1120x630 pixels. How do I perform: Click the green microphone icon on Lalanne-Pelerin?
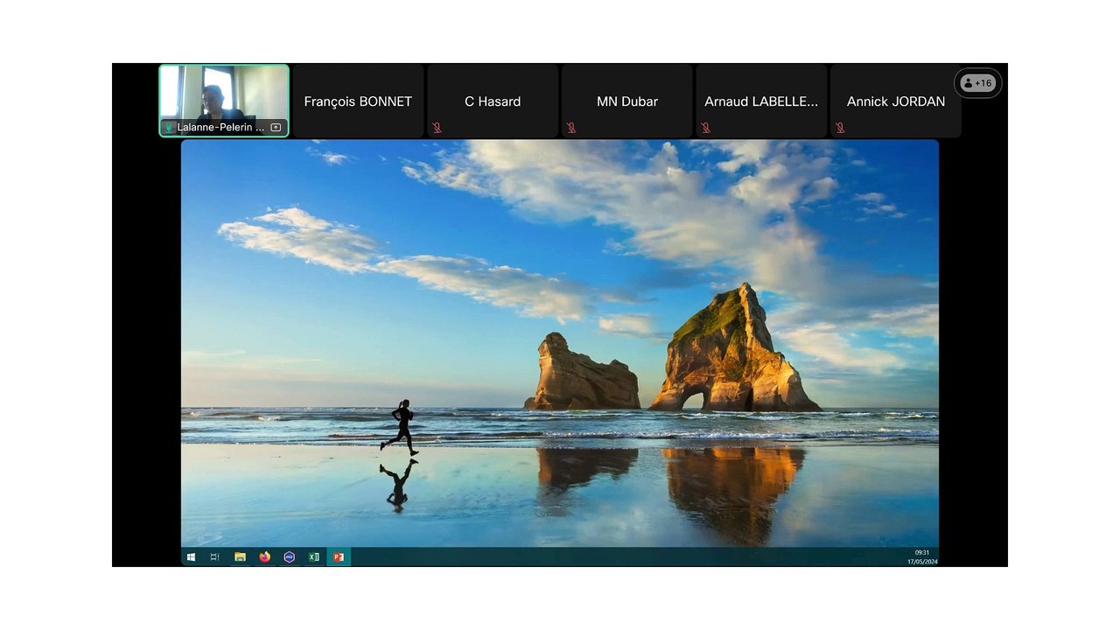[x=169, y=128]
